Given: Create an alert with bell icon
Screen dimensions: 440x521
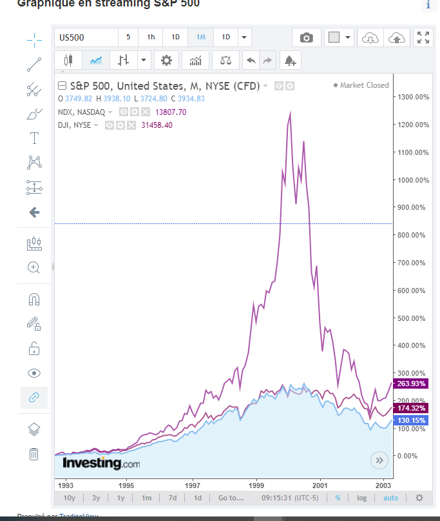Looking at the screenshot, I should pyautogui.click(x=290, y=61).
